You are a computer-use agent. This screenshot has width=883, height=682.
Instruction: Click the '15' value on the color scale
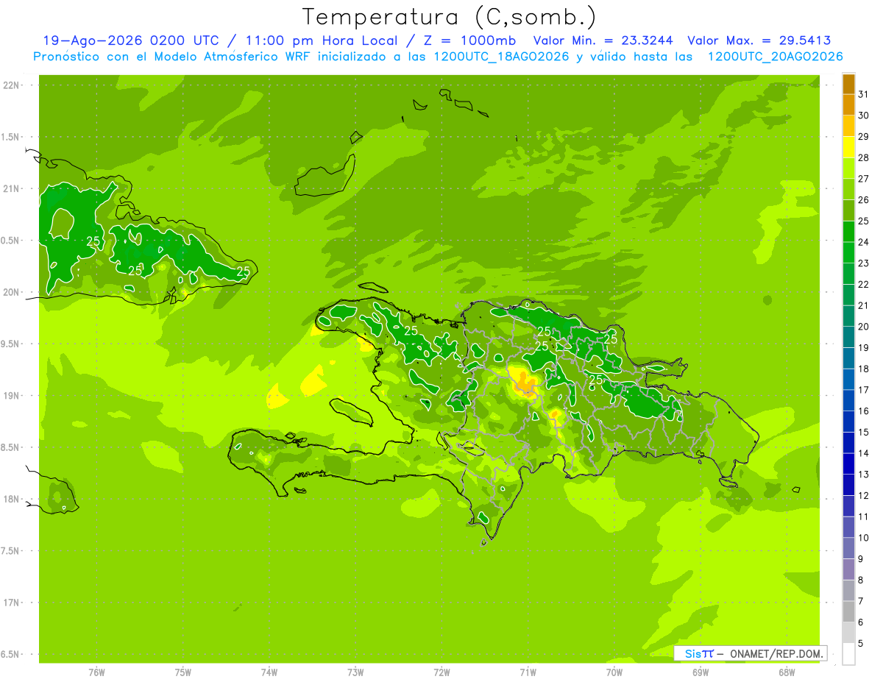coord(864,432)
